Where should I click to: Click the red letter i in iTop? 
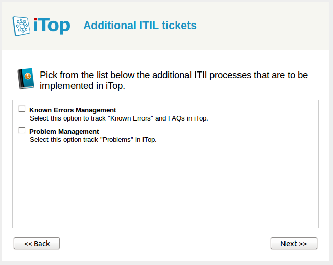pos(37,25)
